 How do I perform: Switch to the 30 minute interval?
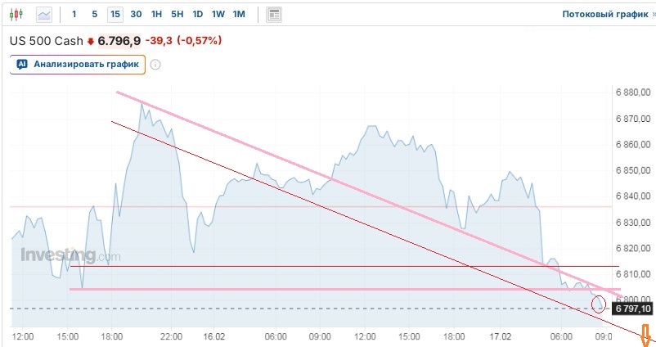(136, 14)
